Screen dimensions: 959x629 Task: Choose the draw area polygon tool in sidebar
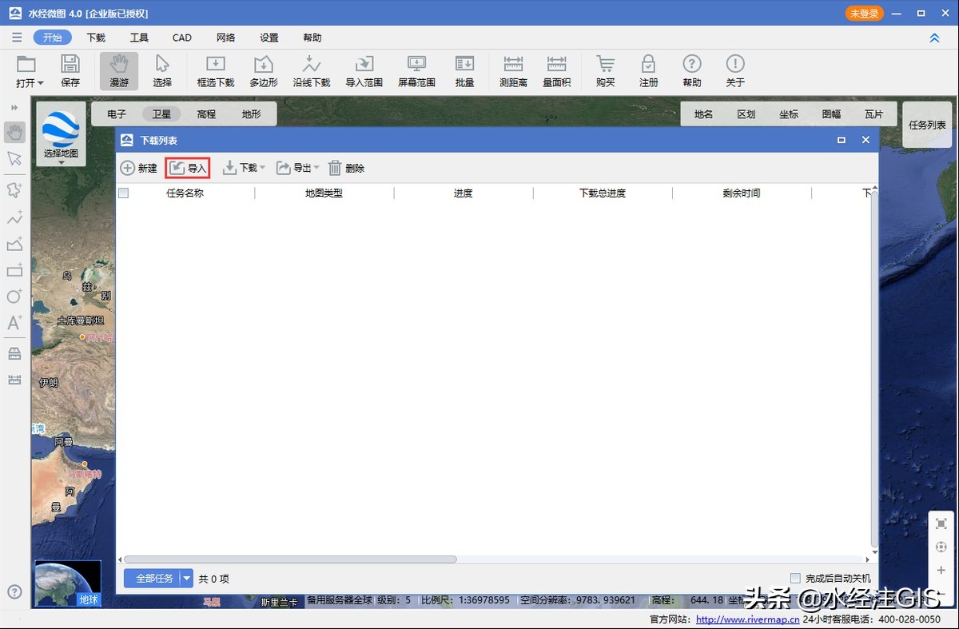pyautogui.click(x=14, y=244)
